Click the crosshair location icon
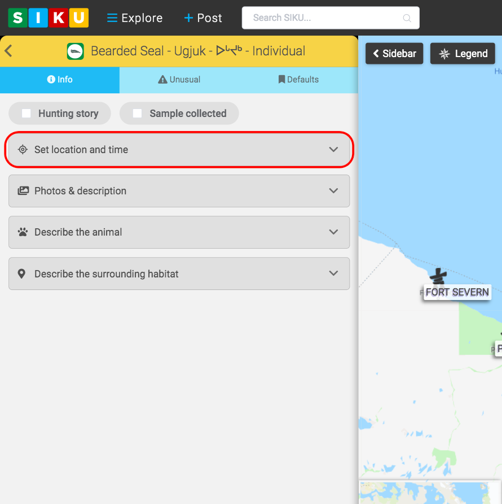Viewport: 502px width, 504px height. coord(23,150)
